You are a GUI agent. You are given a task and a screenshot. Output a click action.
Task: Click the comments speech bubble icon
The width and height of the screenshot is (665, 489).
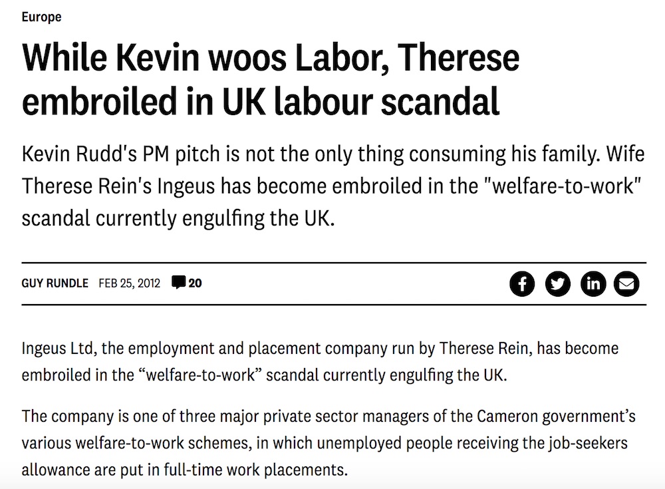(x=178, y=283)
